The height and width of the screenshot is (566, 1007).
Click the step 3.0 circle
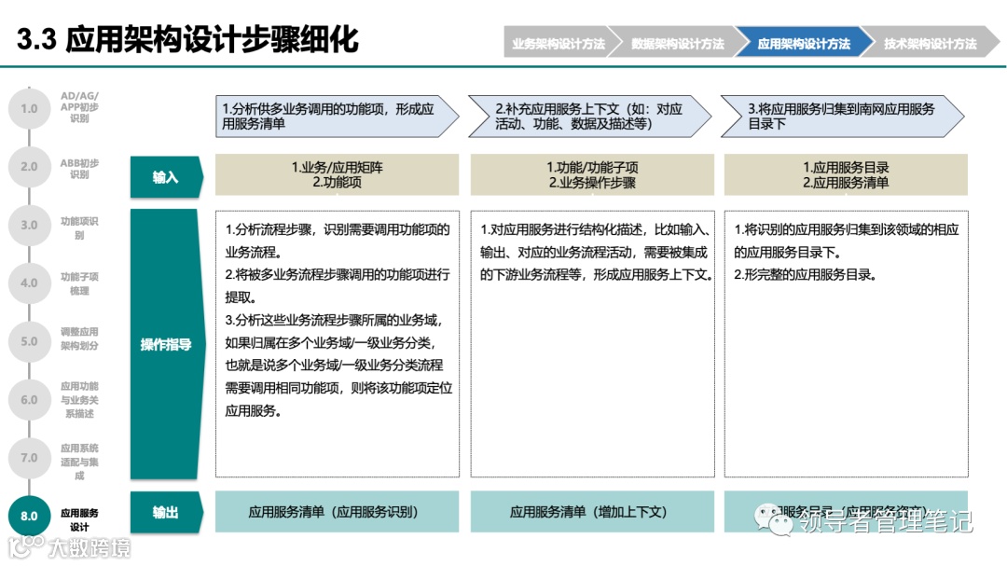click(29, 225)
